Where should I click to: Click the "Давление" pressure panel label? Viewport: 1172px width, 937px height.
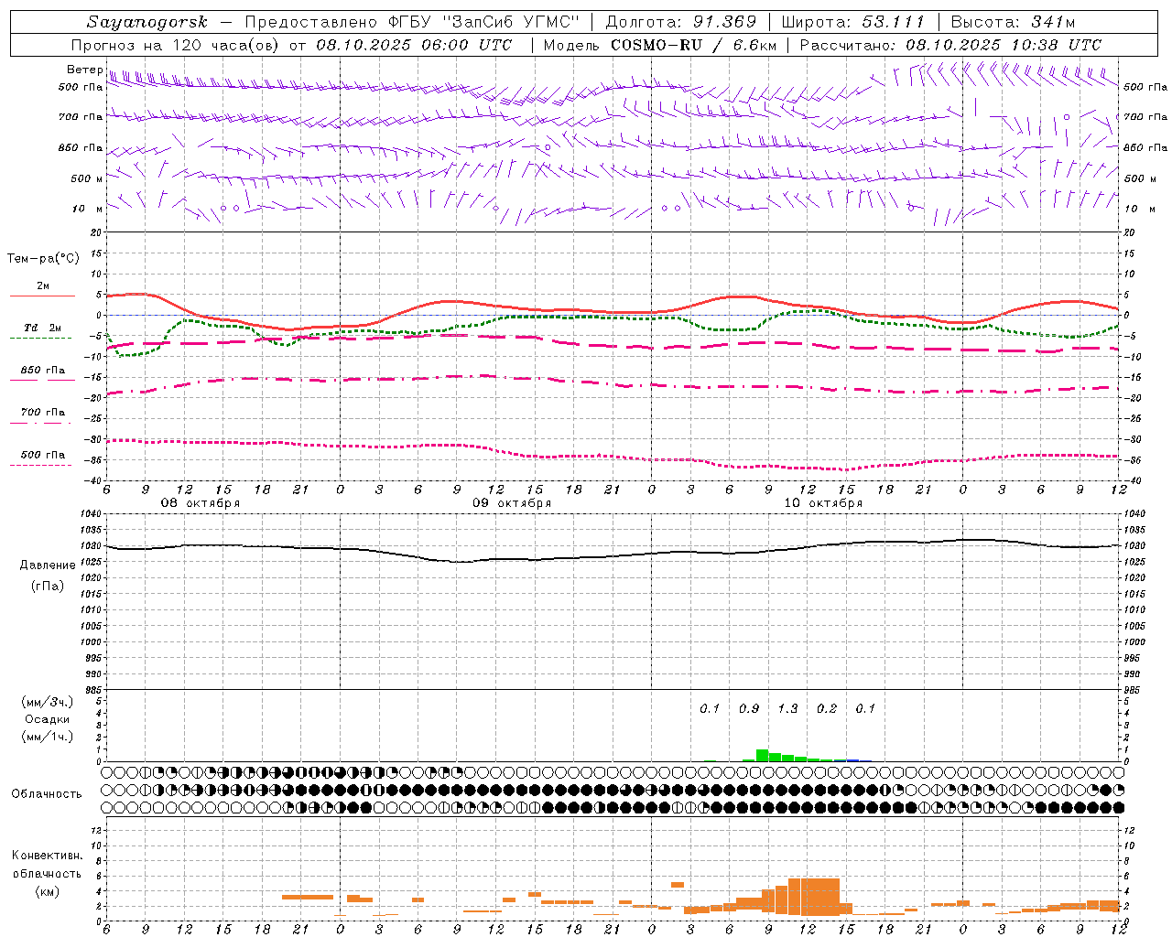coord(48,565)
